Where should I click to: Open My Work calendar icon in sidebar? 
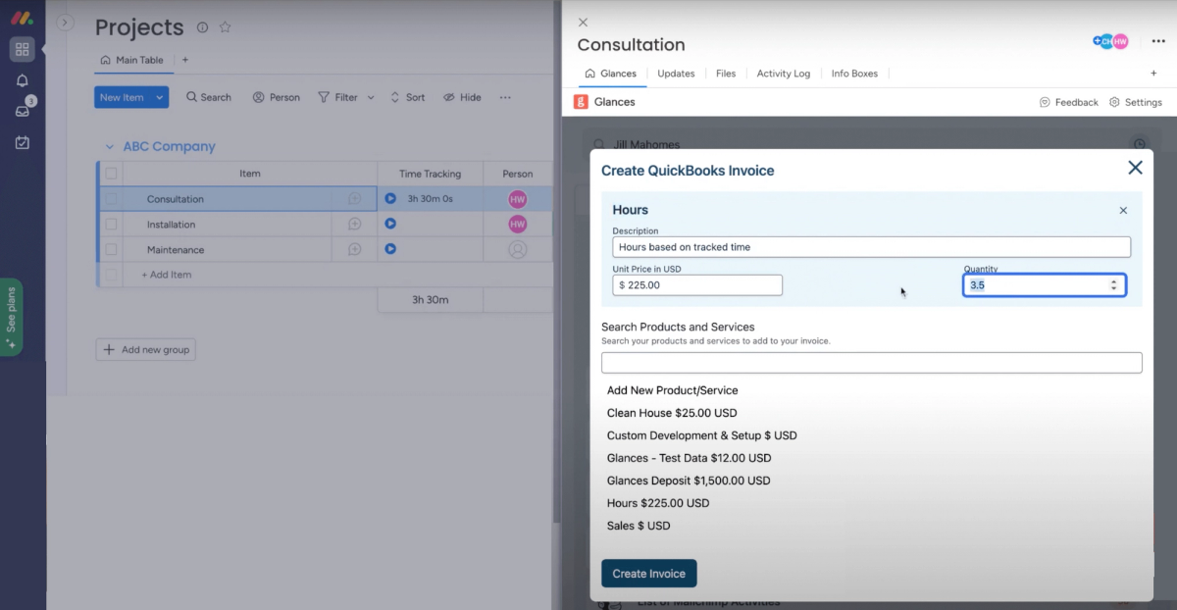click(23, 142)
